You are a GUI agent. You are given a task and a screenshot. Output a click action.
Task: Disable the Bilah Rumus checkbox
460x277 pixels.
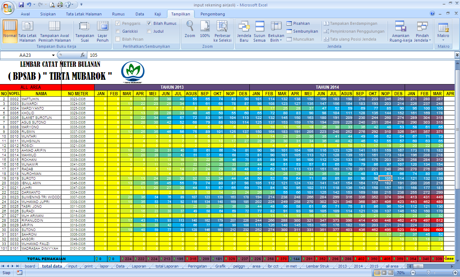click(x=149, y=23)
